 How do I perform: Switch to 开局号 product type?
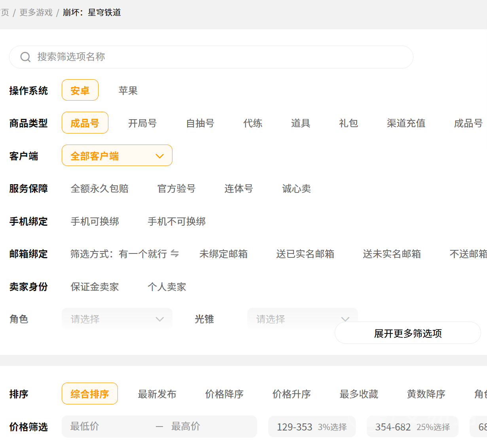142,123
